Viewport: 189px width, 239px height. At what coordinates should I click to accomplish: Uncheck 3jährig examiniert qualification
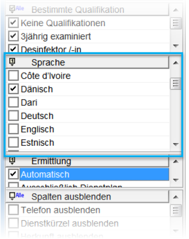click(13, 36)
